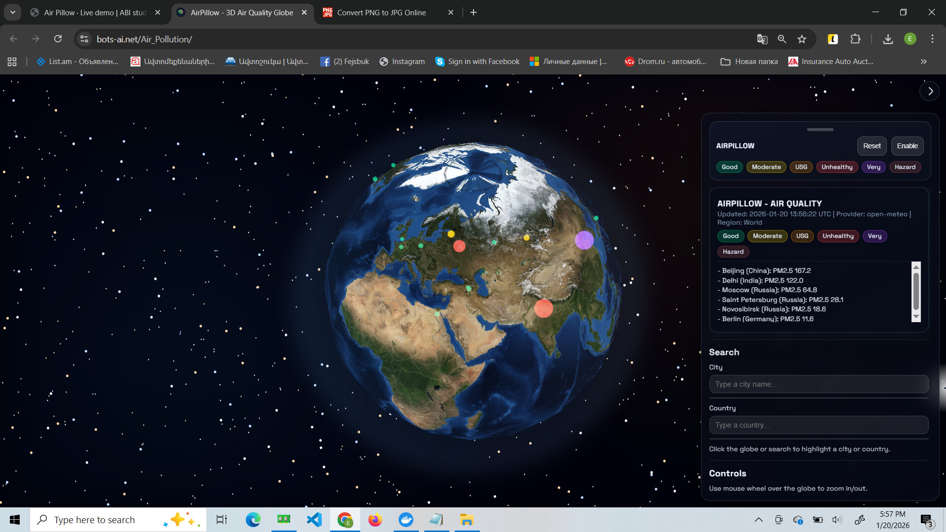Click the city name search field
Image resolution: width=946 pixels, height=532 pixels.
pyautogui.click(x=818, y=384)
